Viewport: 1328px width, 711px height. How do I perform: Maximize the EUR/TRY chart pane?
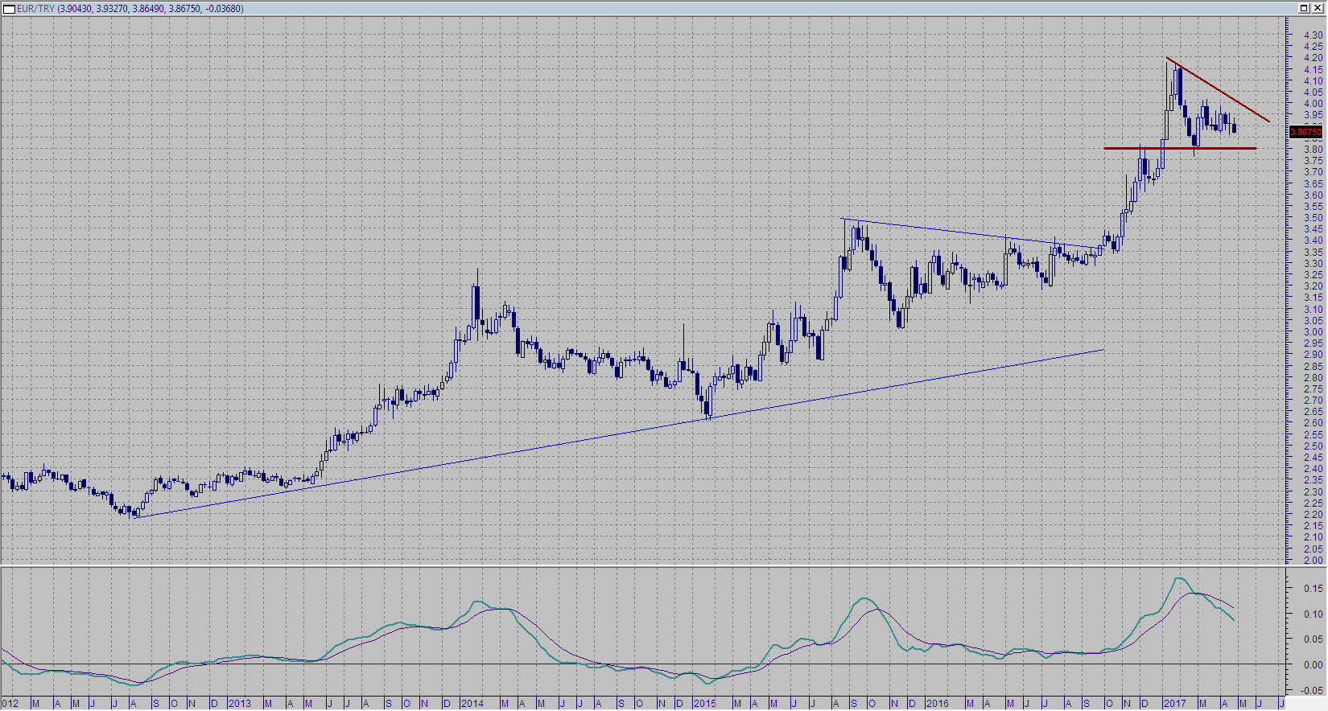[1304, 8]
